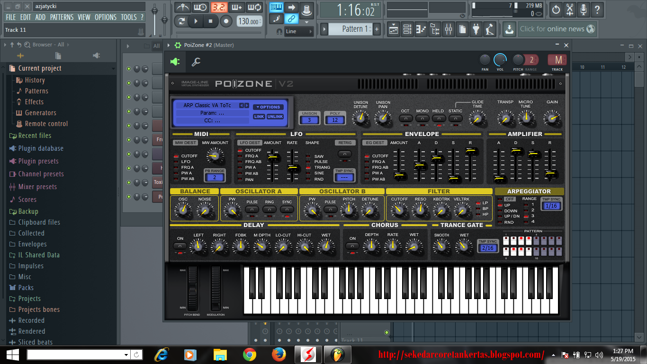Click the microphone one-click recording icon
The height and width of the screenshot is (364, 647).
(x=583, y=9)
